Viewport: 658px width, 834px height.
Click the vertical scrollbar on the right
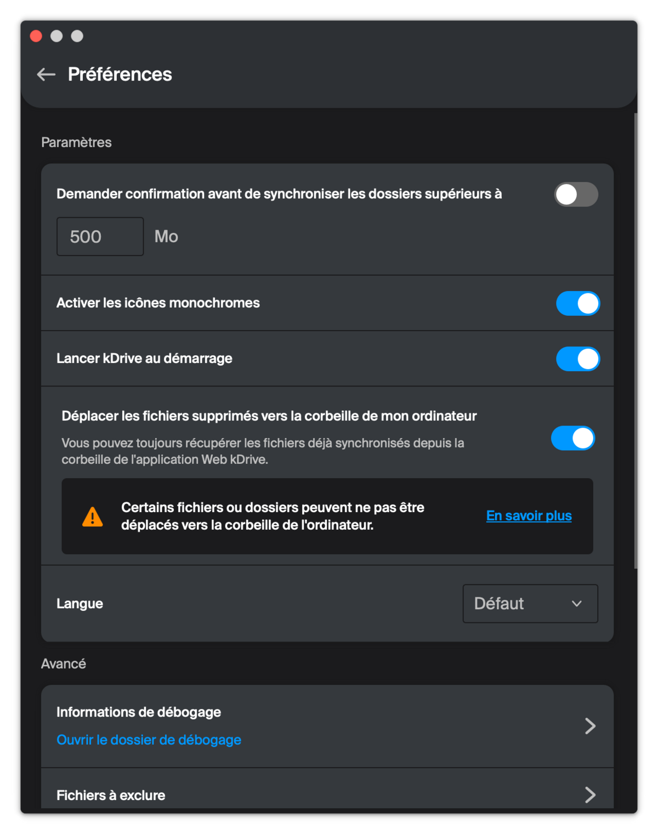636,340
